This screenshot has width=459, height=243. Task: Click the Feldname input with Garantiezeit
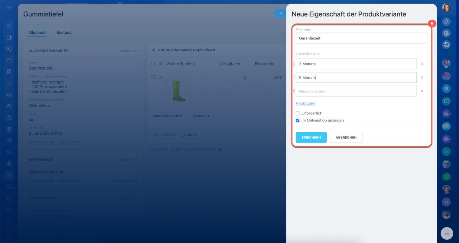(361, 38)
